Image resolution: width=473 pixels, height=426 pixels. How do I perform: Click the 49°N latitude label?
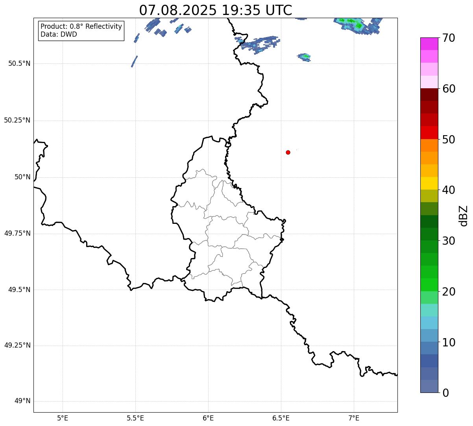22,401
